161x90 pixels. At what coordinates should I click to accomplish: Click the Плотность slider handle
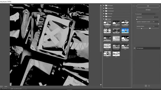coord(137,19)
